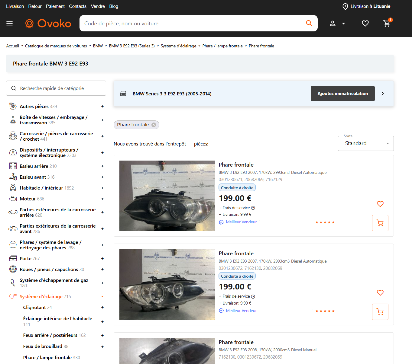The width and height of the screenshot is (412, 364).
Task: Open first headlight product thumbnail
Action: pyautogui.click(x=167, y=196)
